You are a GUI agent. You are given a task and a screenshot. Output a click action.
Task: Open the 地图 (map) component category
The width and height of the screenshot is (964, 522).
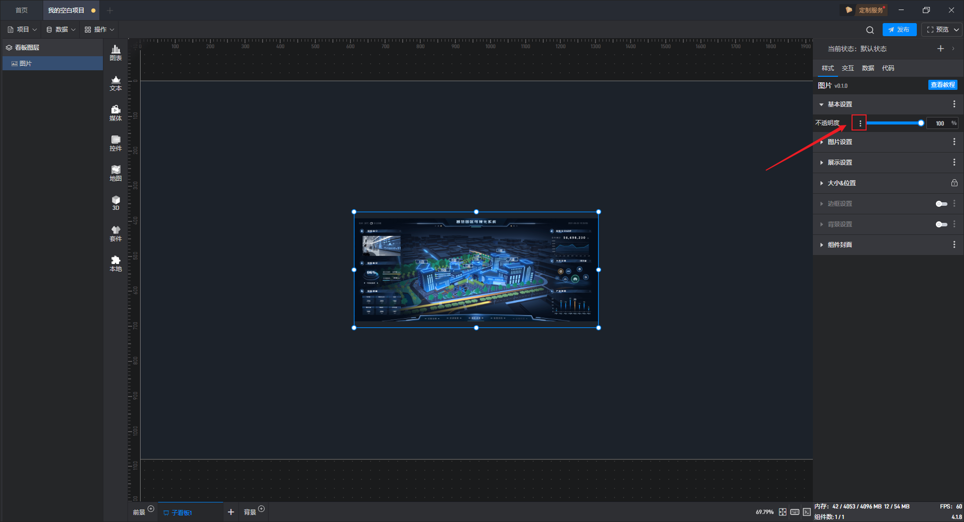click(115, 173)
